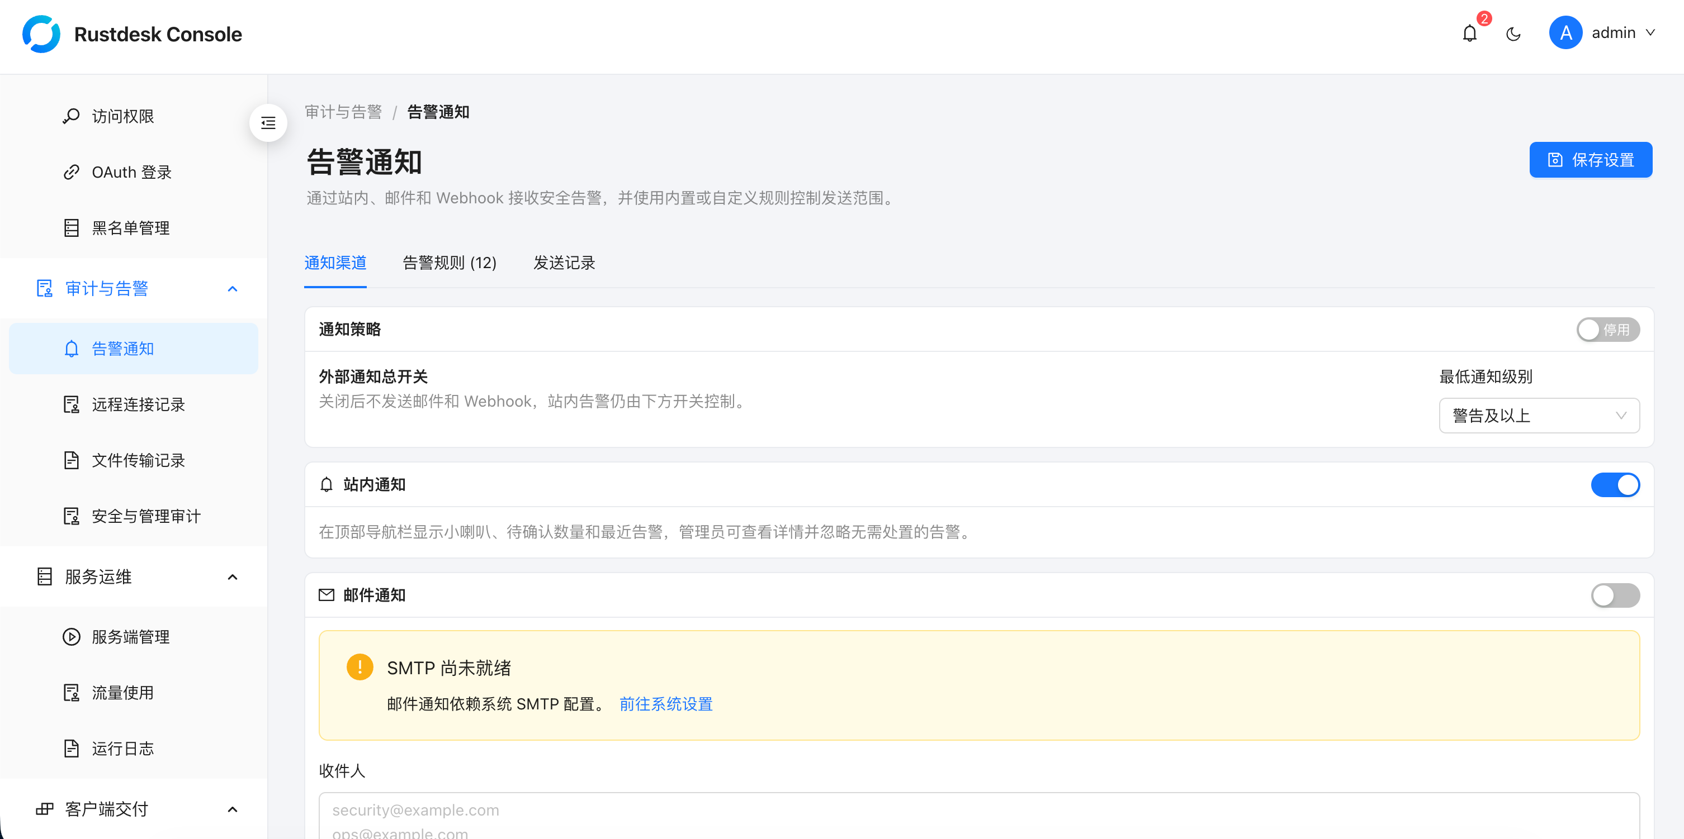Click the envelope icon in 邮件通知 header
The width and height of the screenshot is (1684, 839).
[x=326, y=595]
